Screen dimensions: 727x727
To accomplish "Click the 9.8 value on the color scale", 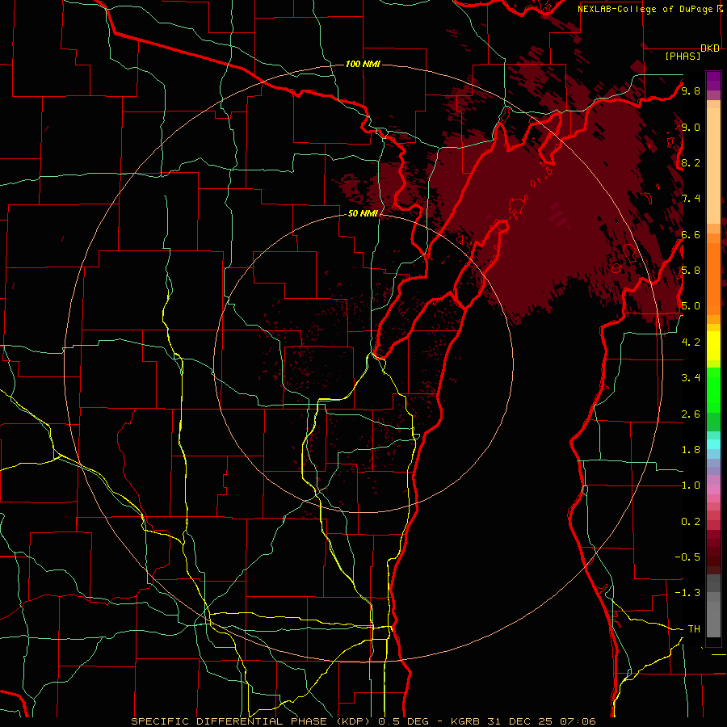I will click(691, 90).
